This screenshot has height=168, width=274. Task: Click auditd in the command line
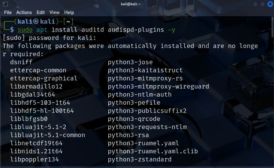93,30
